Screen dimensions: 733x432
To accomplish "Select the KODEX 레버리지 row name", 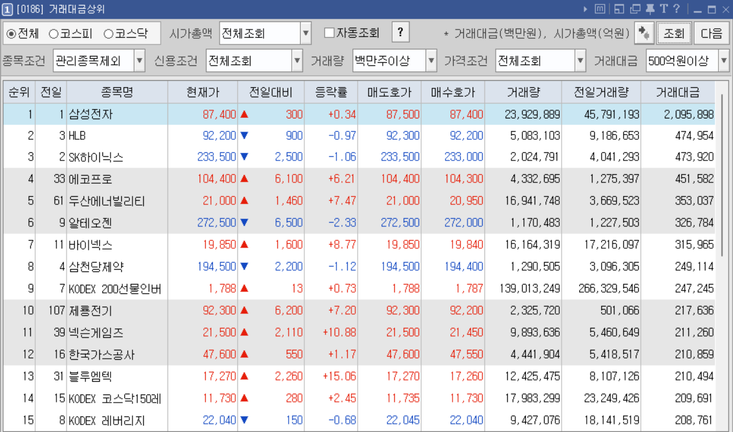I will [x=107, y=421].
